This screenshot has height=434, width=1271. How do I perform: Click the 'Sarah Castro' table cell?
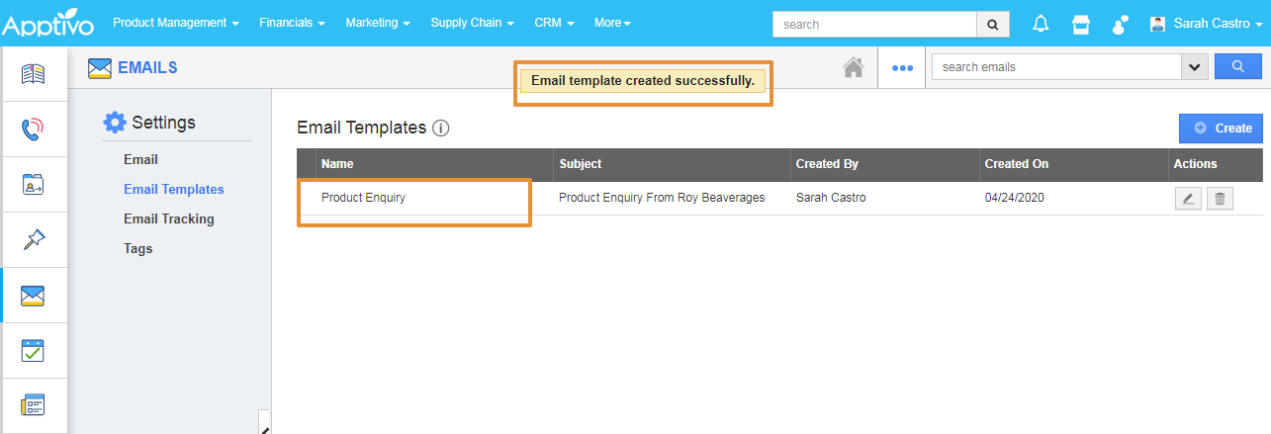831,198
